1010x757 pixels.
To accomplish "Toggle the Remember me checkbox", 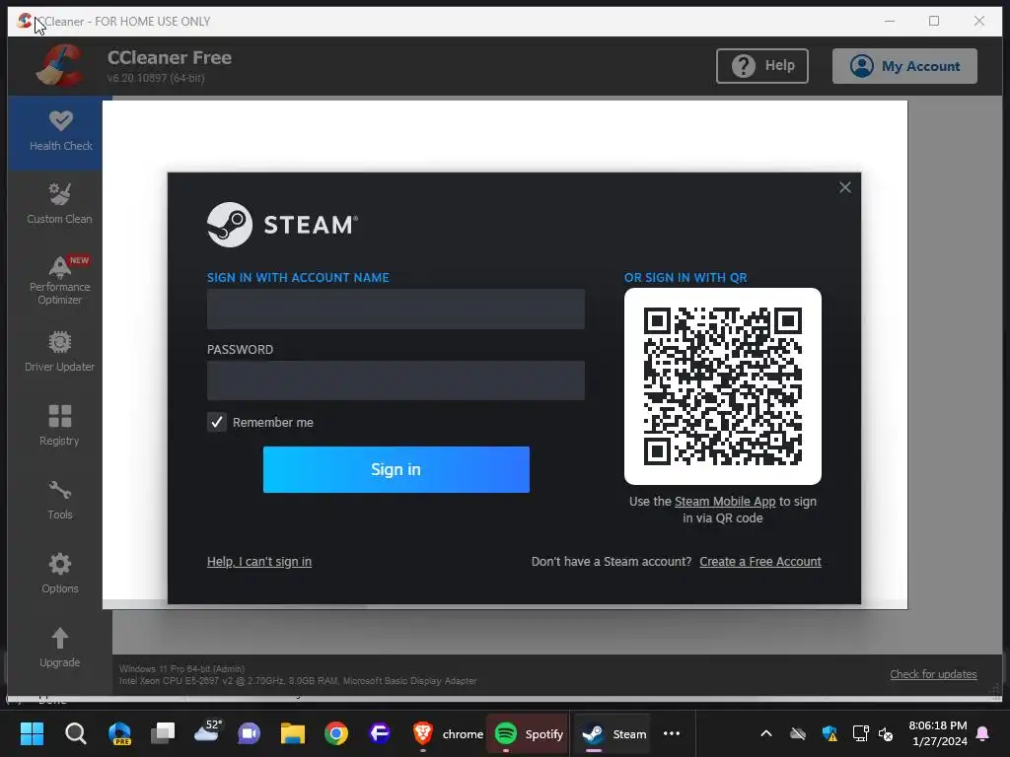I will click(x=216, y=422).
